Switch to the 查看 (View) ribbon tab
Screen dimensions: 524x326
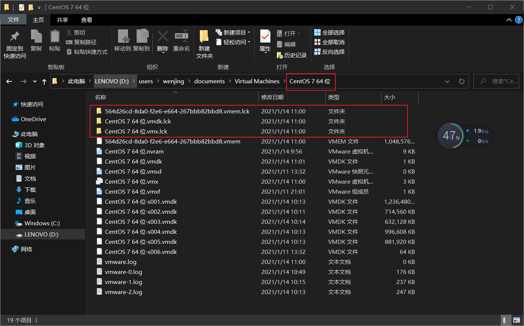[x=87, y=20]
